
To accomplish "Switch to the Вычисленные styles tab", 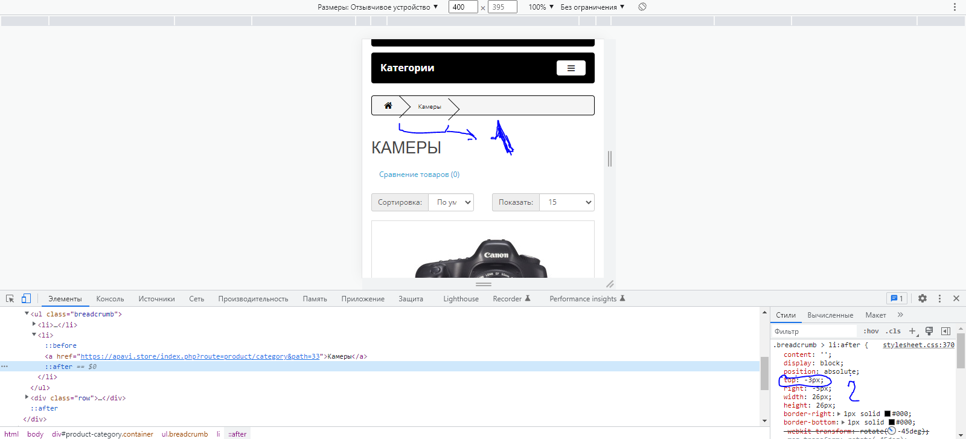I will (x=830, y=315).
